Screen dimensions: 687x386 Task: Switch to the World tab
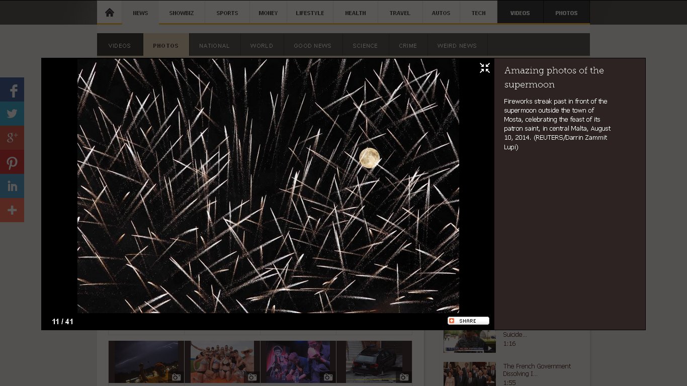pos(262,46)
